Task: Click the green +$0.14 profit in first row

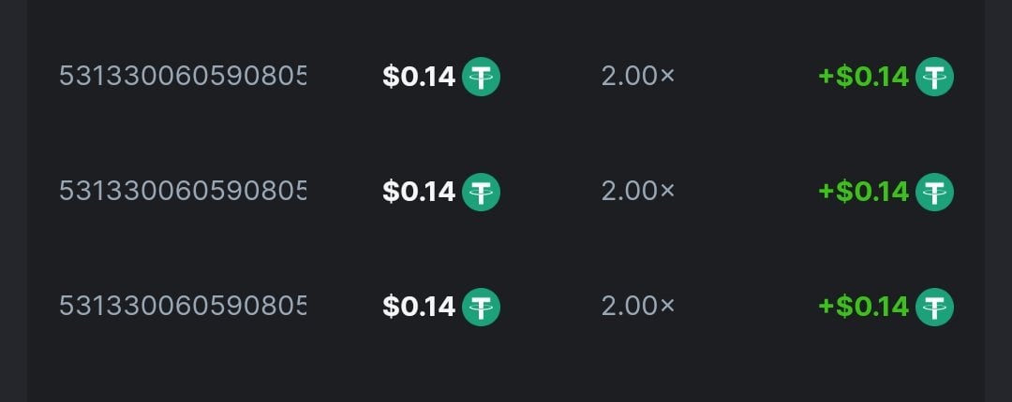Action: pyautogui.click(x=863, y=77)
